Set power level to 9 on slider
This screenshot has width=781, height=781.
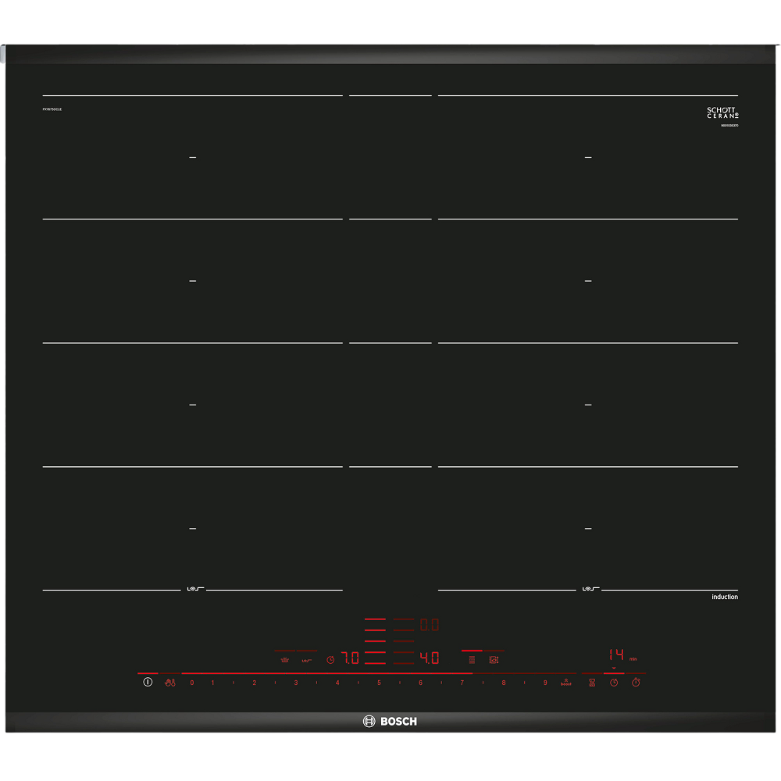click(x=545, y=683)
